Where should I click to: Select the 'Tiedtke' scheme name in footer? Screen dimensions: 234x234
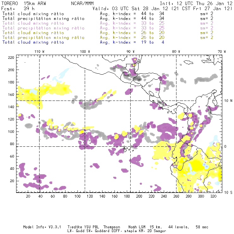point(75,227)
